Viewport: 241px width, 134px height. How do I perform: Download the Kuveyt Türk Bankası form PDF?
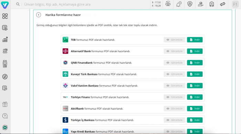(x=195, y=74)
